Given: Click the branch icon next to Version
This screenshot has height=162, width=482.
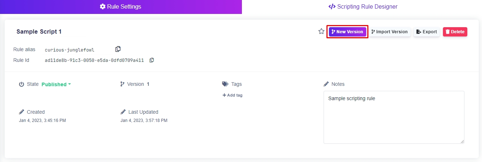Looking at the screenshot, I should pyautogui.click(x=123, y=84).
